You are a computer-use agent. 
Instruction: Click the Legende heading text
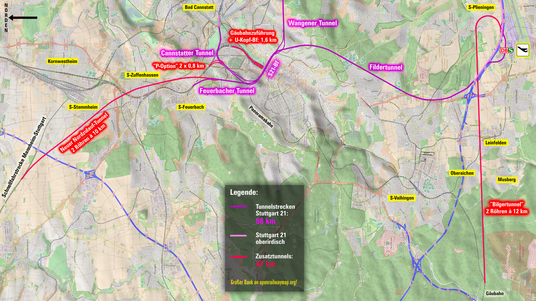coord(244,192)
